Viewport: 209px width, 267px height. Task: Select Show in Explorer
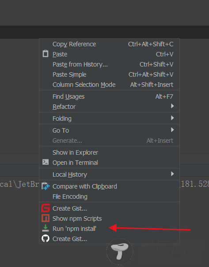pos(109,152)
